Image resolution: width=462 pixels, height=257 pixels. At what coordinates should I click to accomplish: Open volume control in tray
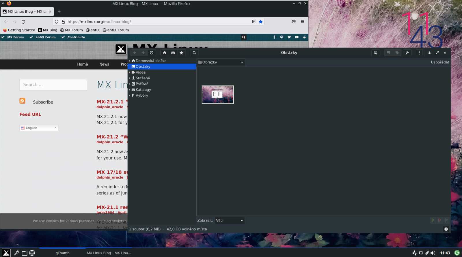click(433, 253)
